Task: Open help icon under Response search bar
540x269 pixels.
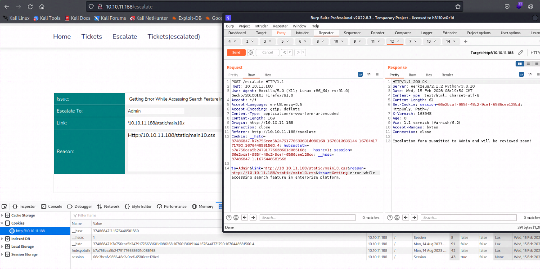Action: (x=390, y=218)
